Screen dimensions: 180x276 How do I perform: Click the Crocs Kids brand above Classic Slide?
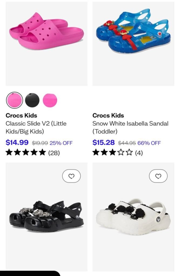click(21, 115)
